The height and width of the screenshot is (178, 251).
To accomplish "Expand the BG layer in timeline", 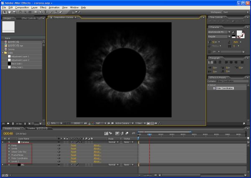I will click(3, 165).
